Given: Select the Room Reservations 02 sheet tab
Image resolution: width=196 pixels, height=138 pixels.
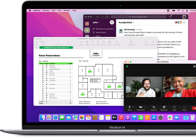Looking at the screenshot, I should (x=56, y=48).
